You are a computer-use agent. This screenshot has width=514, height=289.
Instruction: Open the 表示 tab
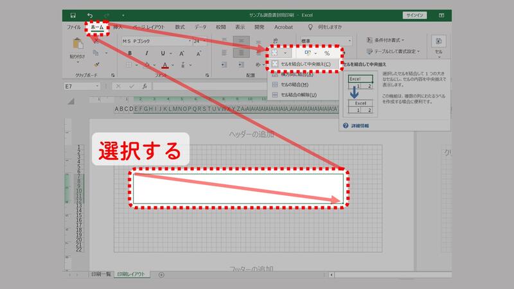pyautogui.click(x=240, y=27)
